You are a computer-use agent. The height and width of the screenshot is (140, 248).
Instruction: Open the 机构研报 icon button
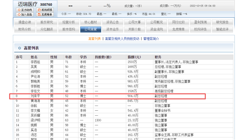coord(45,10)
